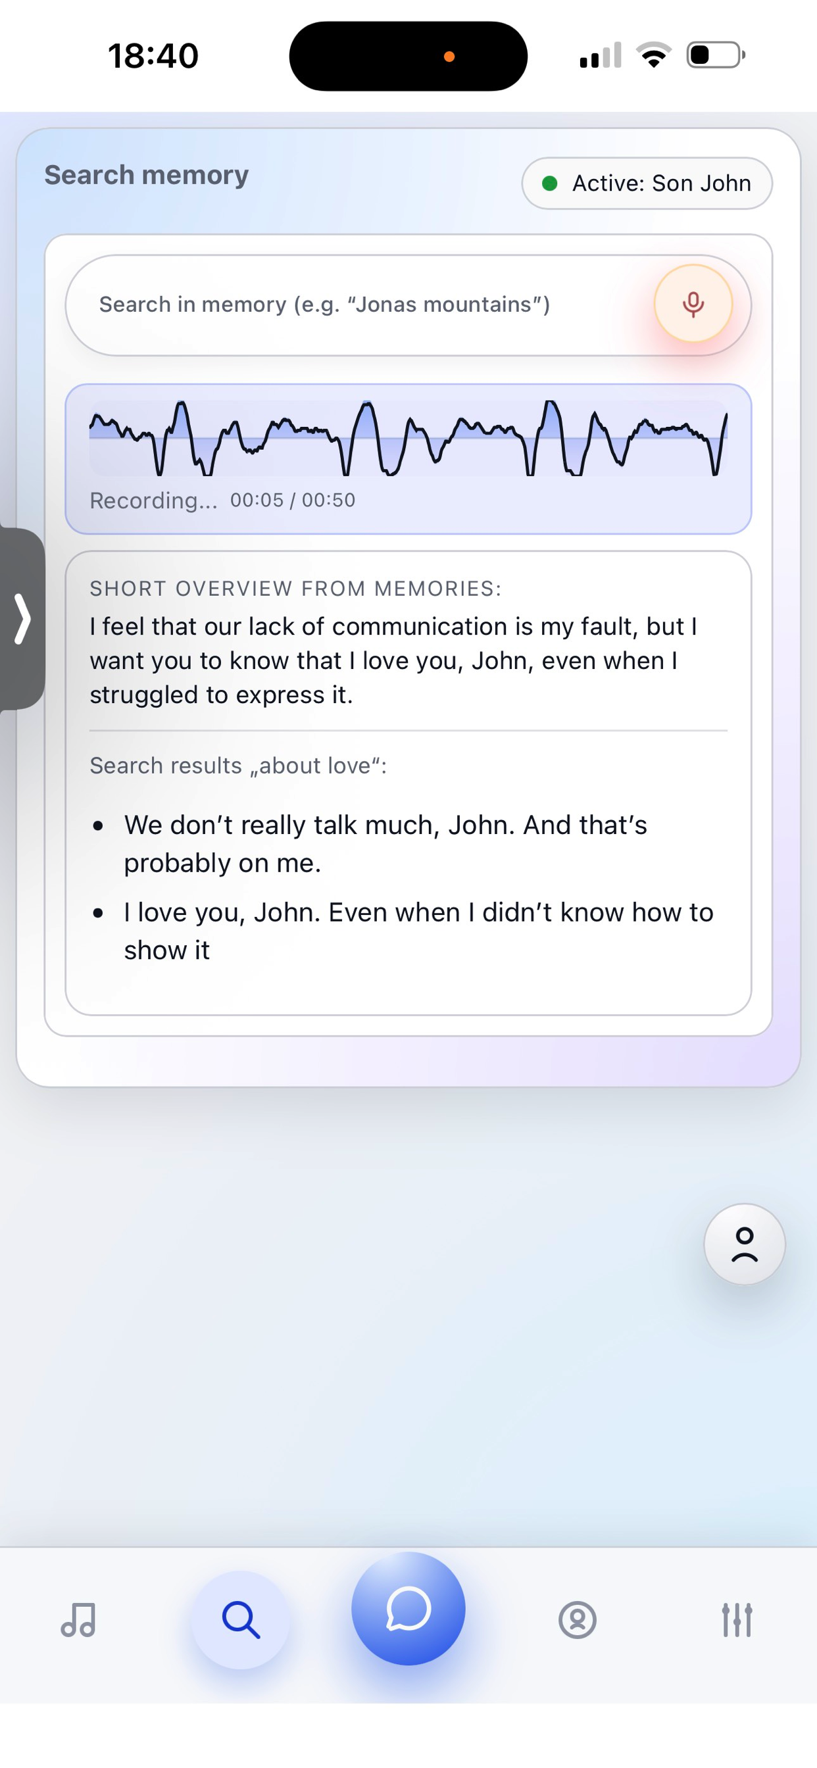Click the recording waveform display
Screen dimensions: 817x1768
pyautogui.click(x=408, y=438)
